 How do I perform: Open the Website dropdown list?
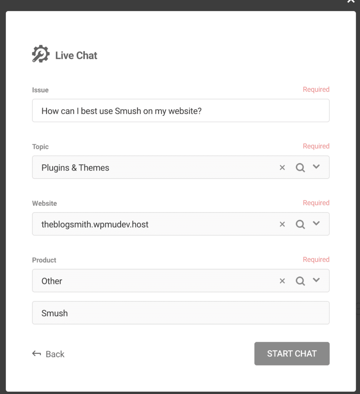(317, 224)
